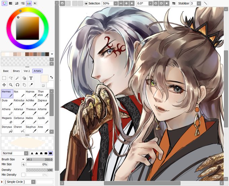229x186 pixels.
Task: Click the Brush Size slider
Action: pyautogui.click(x=39, y=159)
